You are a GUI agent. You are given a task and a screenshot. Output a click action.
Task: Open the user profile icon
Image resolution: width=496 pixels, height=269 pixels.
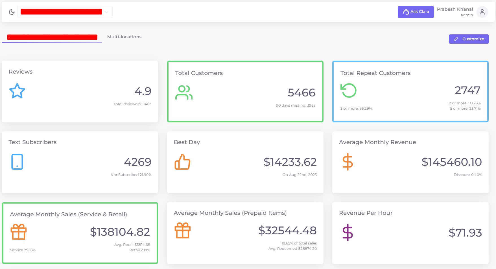(x=482, y=12)
